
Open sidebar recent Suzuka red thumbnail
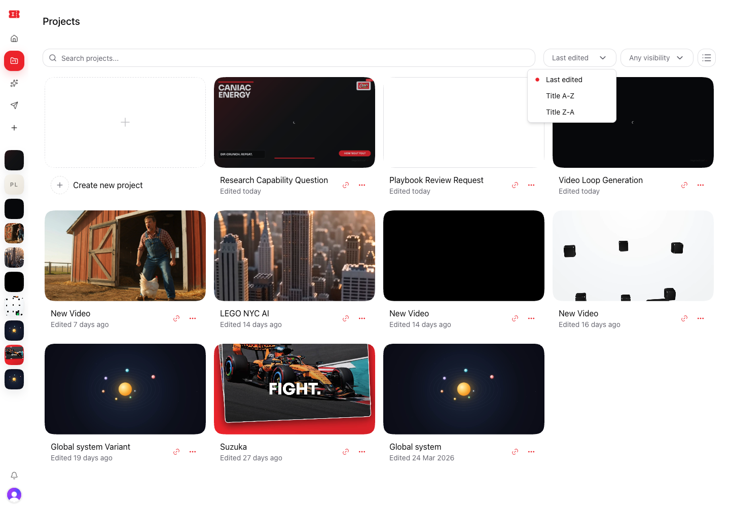14,355
